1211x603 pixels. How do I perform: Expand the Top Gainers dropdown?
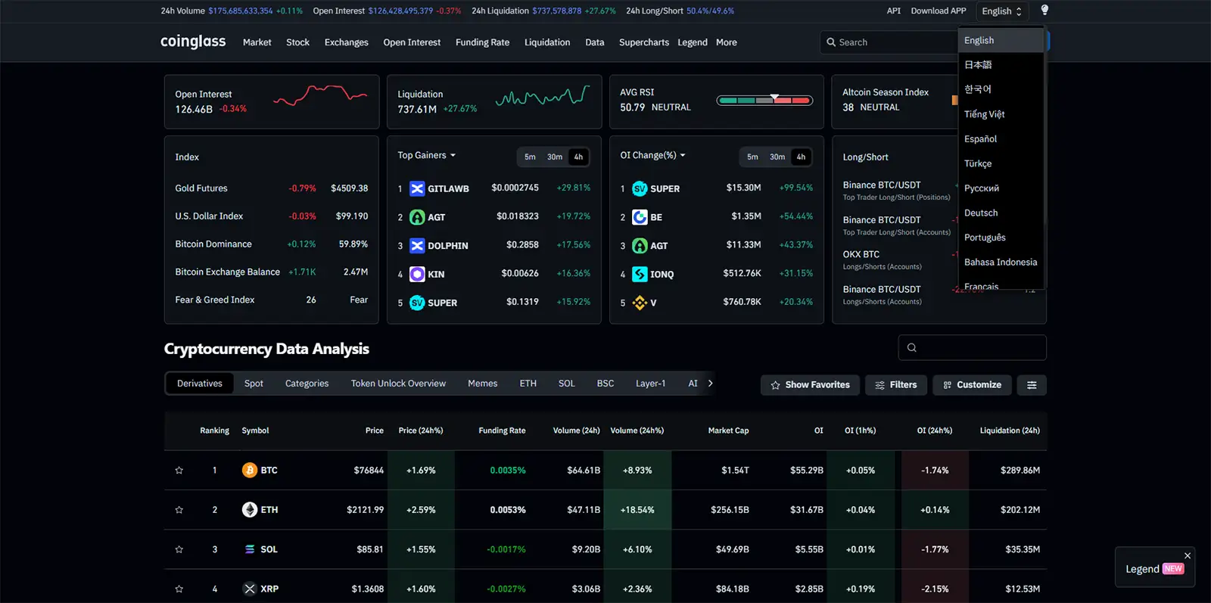(427, 155)
